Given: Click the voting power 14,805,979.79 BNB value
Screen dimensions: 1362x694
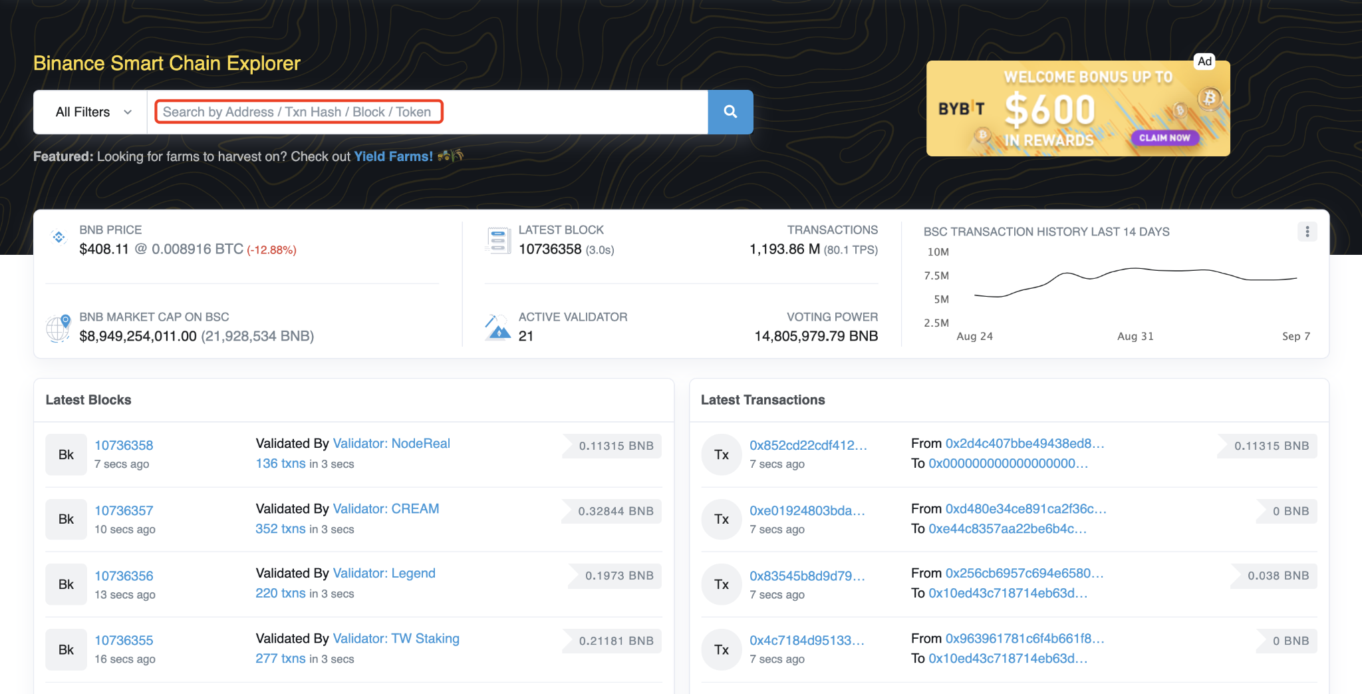Looking at the screenshot, I should [x=816, y=336].
